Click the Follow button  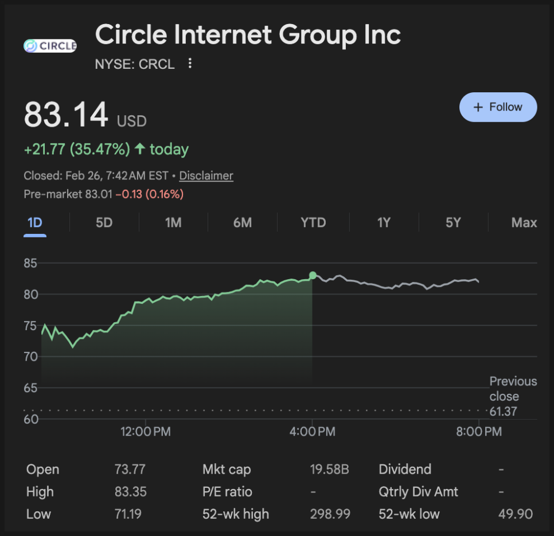[x=498, y=107]
